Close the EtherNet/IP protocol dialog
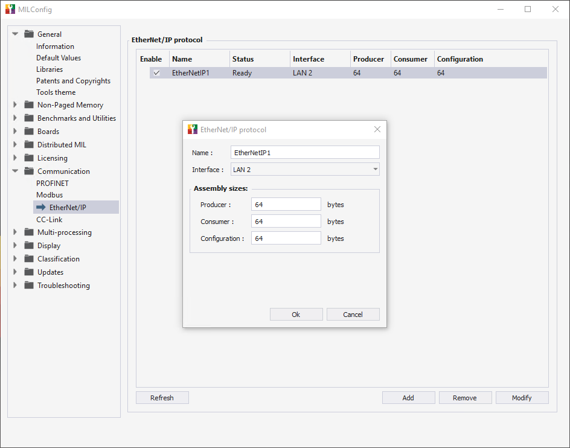Screen dimensions: 570x448 (x=377, y=129)
